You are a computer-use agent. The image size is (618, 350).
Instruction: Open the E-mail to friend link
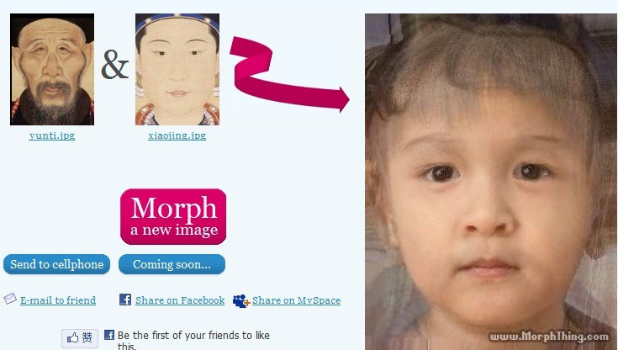[58, 300]
